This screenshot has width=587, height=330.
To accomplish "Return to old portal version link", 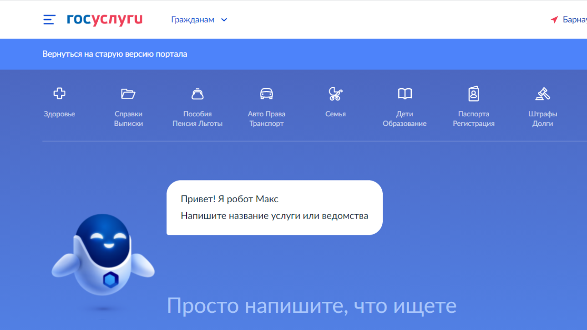I will point(115,54).
